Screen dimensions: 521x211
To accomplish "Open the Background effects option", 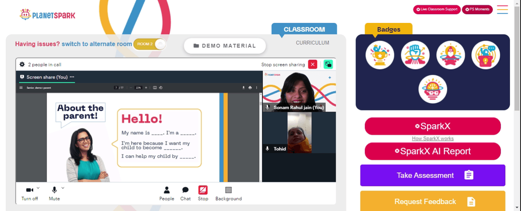I will (x=228, y=193).
